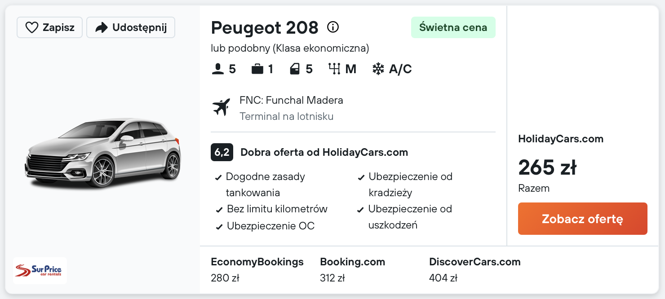
Task: Click the SurPrice car rentals logo
Action: pyautogui.click(x=40, y=271)
